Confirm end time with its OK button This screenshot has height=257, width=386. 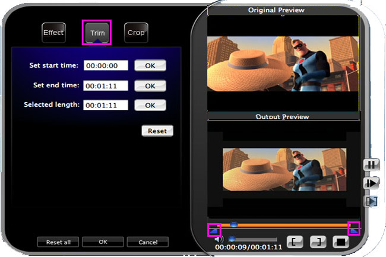coord(150,86)
